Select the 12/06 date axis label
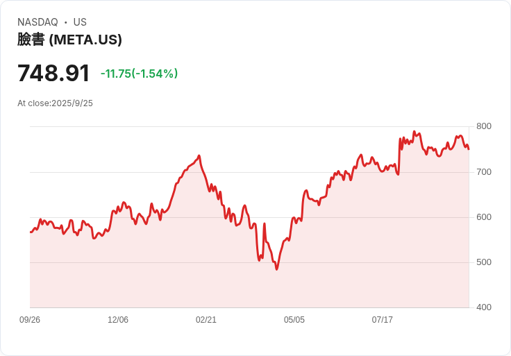 tap(118, 320)
